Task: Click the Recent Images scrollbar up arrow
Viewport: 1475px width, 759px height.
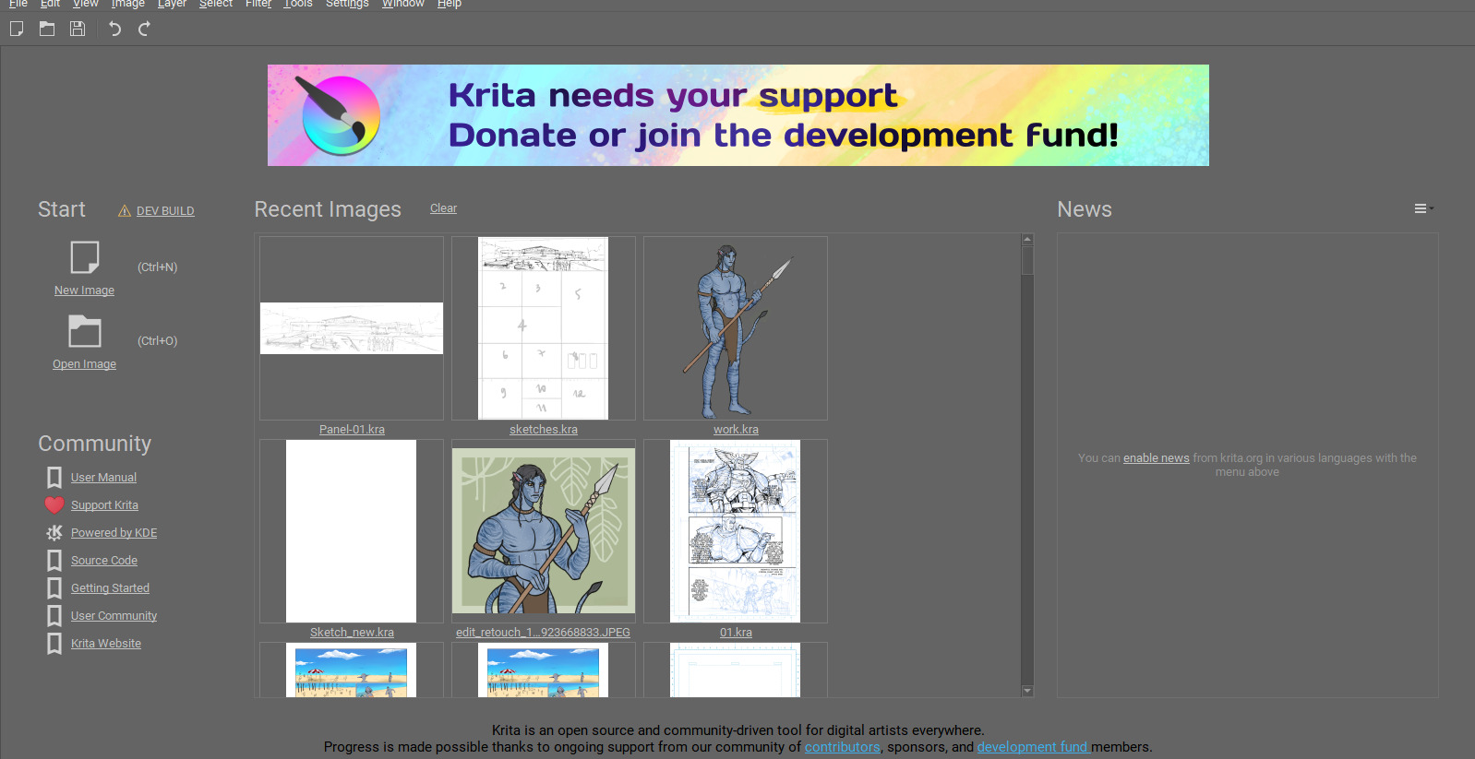Action: tap(1027, 239)
